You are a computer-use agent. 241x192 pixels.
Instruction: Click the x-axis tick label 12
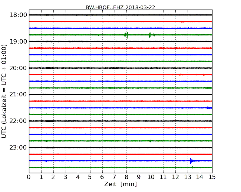click(175, 177)
